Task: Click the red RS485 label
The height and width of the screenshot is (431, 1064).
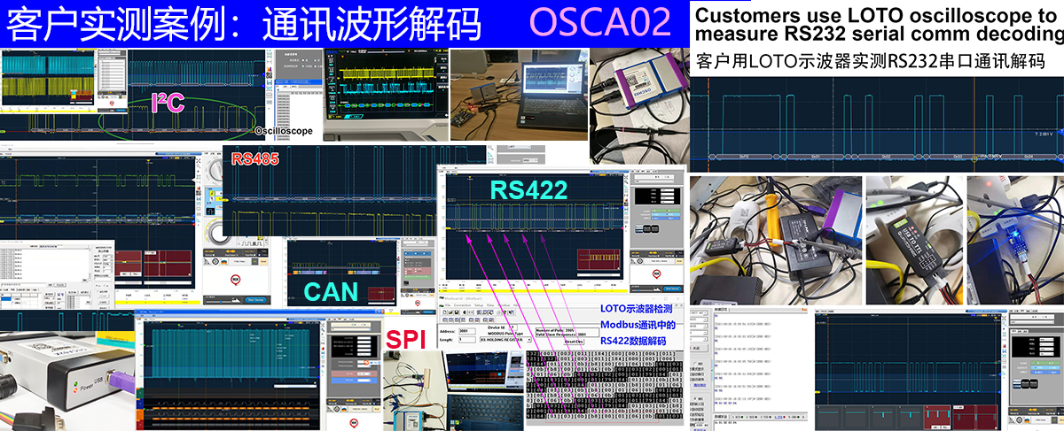Action: [254, 159]
